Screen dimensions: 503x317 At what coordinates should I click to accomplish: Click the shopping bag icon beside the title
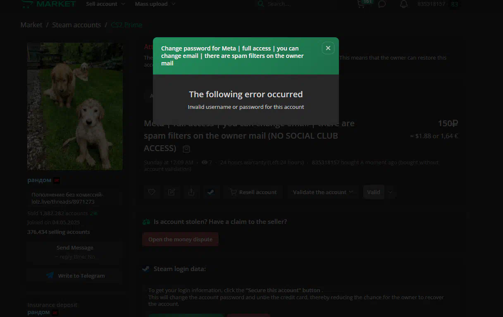tap(186, 149)
